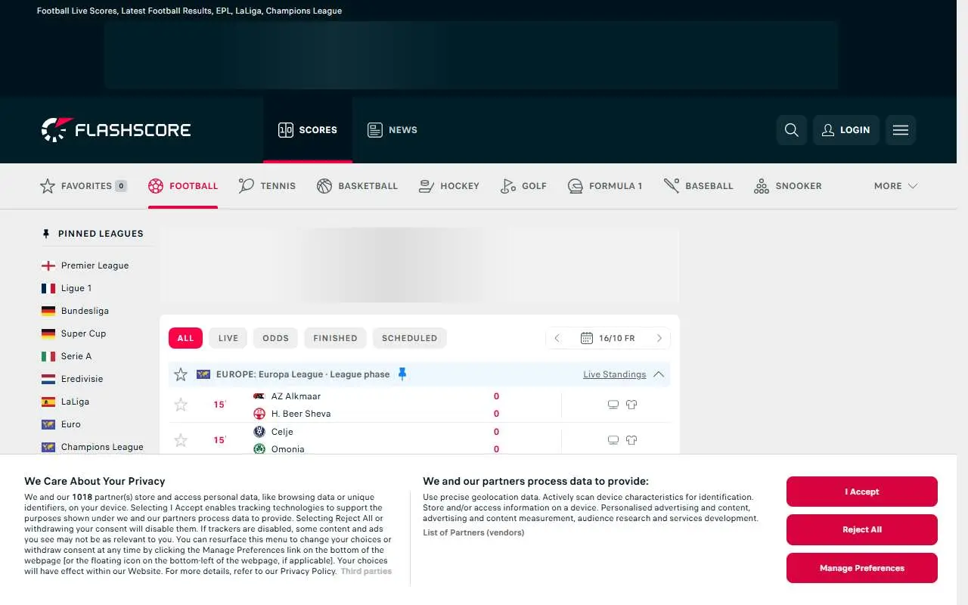Select the FINISHED matches filter
968x605 pixels.
coord(335,338)
